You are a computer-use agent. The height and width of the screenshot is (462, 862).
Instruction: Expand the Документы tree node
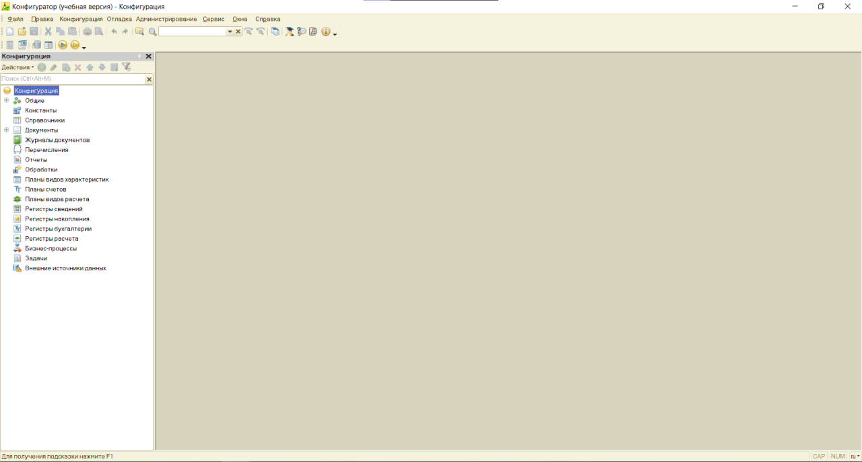[x=7, y=130]
